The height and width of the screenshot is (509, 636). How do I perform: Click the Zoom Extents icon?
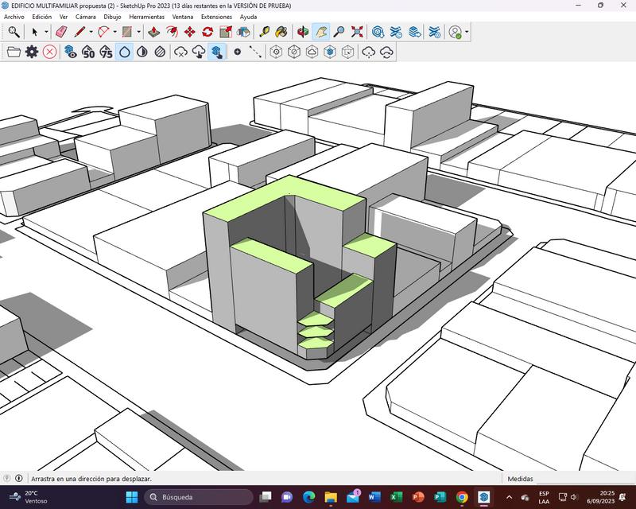click(x=357, y=32)
